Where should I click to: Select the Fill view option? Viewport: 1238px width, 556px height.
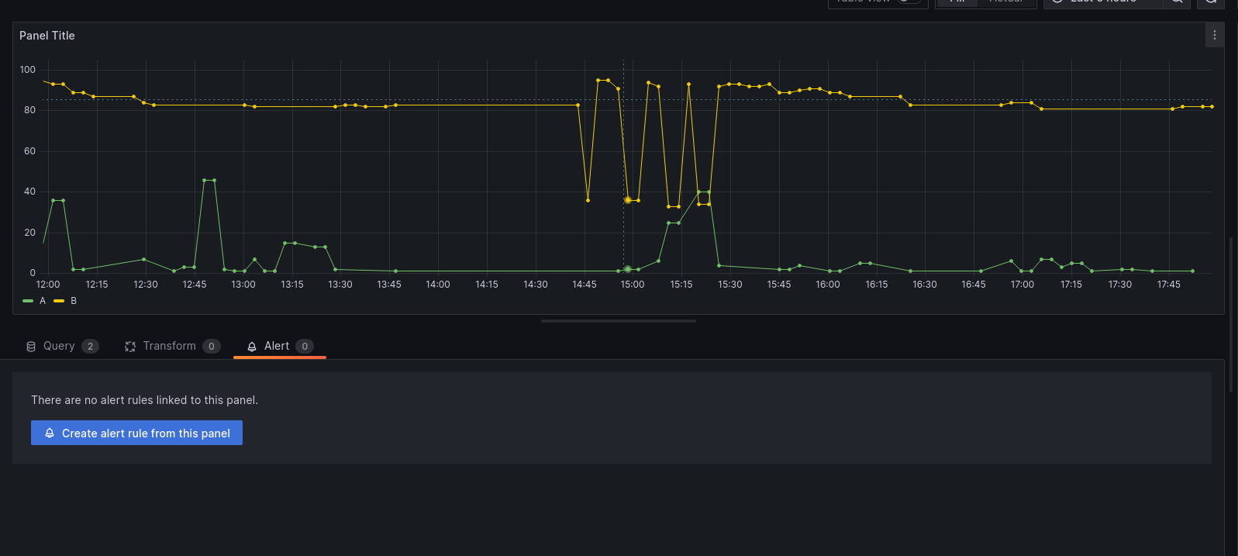click(x=957, y=2)
